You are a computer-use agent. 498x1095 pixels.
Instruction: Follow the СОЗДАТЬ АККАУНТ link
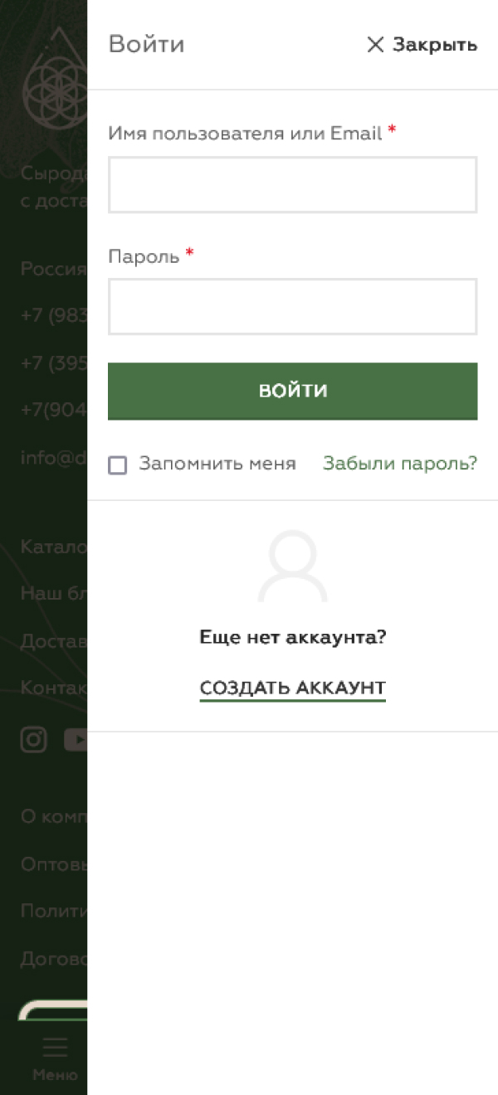pyautogui.click(x=293, y=689)
